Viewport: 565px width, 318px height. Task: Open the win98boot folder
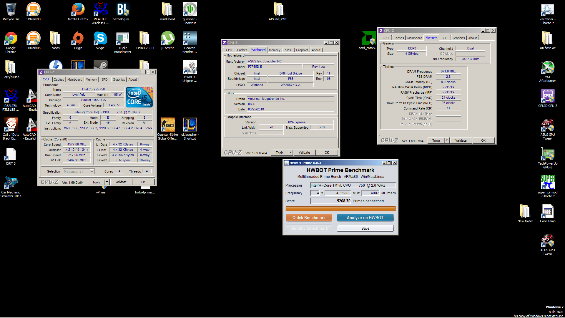(x=167, y=12)
